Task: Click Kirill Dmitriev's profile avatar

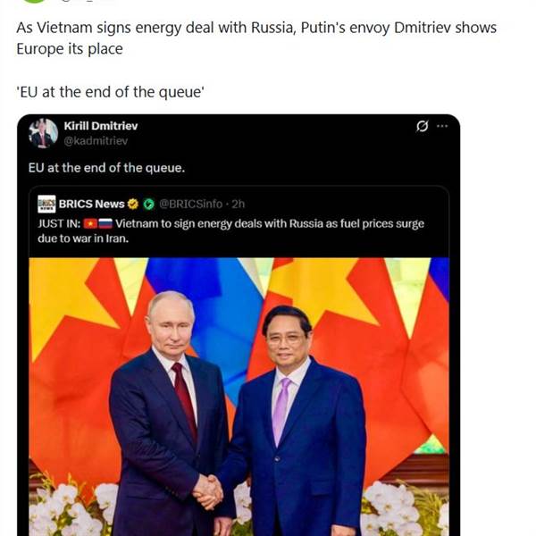Action: pyautogui.click(x=42, y=133)
